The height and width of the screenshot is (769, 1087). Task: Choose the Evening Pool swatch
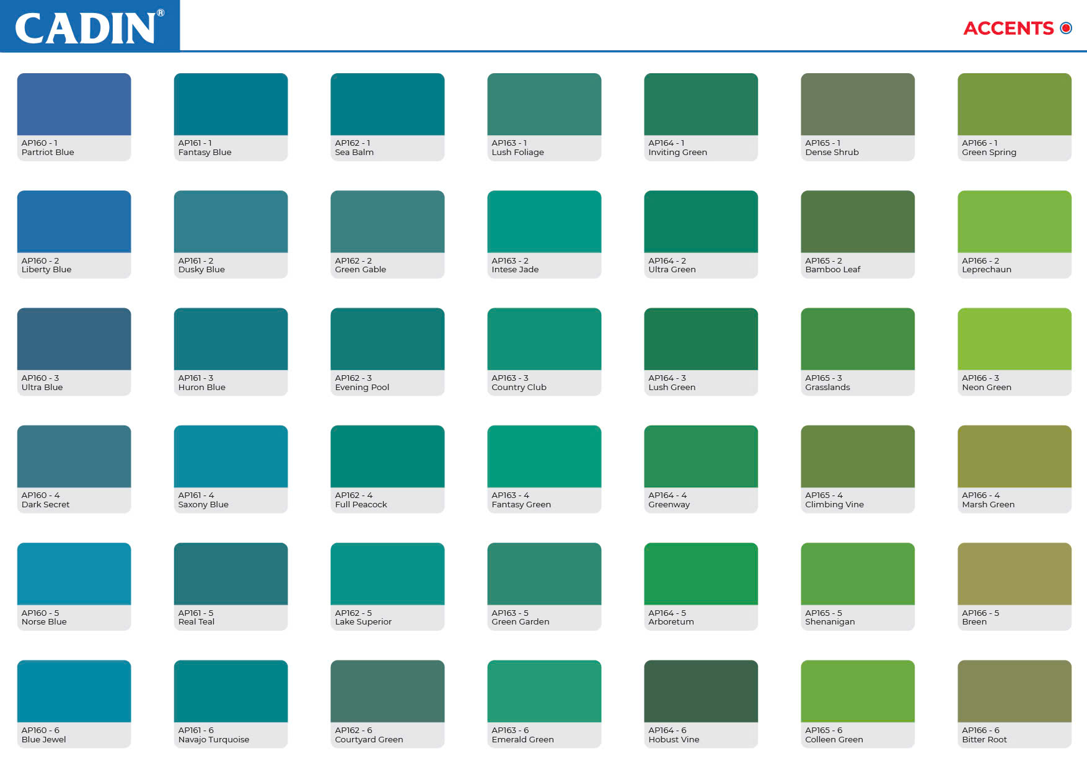pos(387,339)
